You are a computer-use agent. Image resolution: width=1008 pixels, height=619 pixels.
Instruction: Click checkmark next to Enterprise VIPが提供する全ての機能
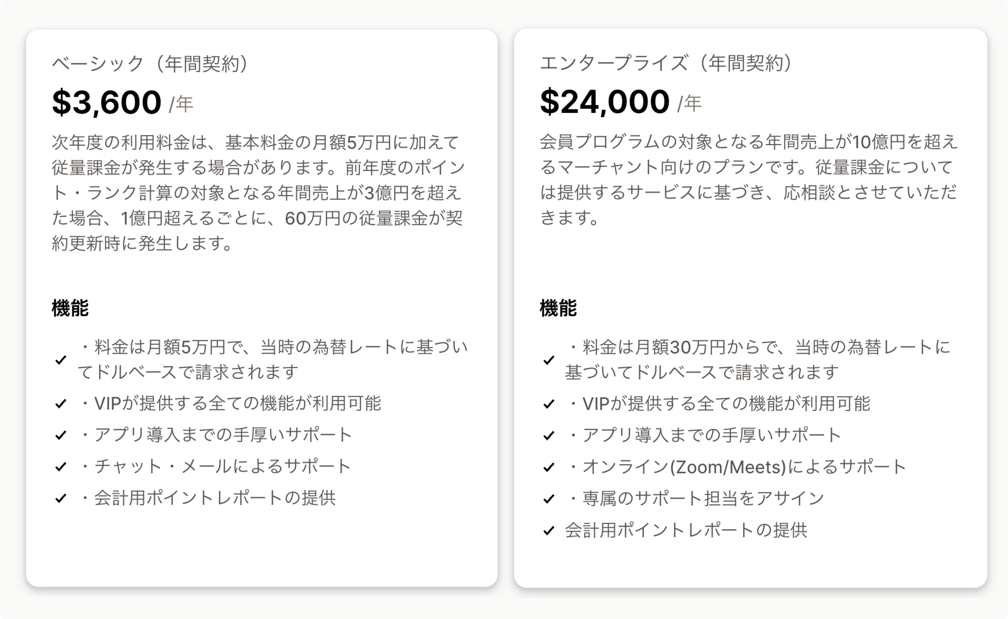(x=549, y=404)
